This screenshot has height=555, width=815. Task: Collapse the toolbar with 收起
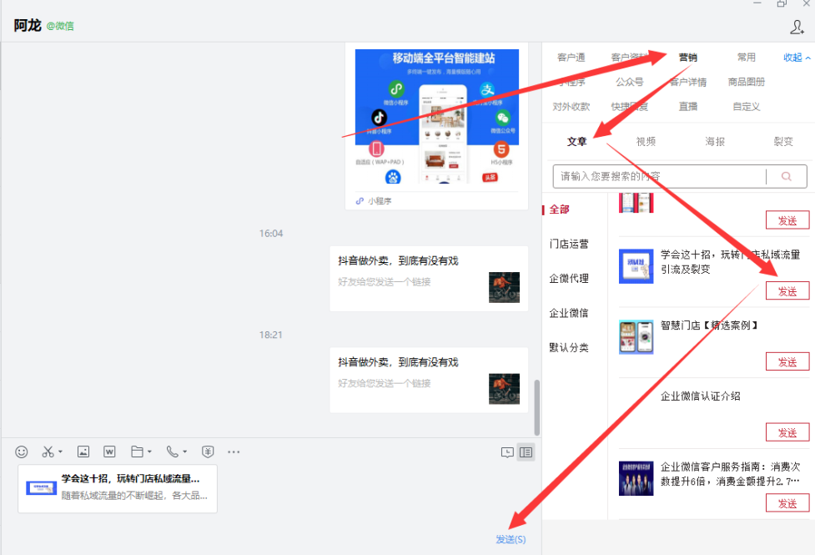pyautogui.click(x=797, y=58)
